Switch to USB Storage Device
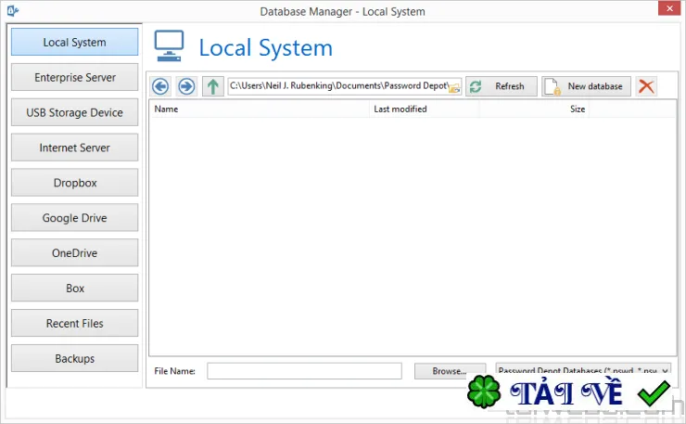The image size is (686, 424). point(75,112)
